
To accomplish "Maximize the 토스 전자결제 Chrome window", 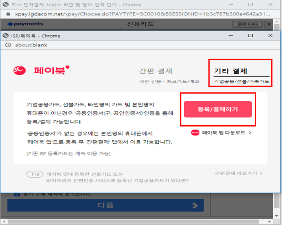I will 250,4.
